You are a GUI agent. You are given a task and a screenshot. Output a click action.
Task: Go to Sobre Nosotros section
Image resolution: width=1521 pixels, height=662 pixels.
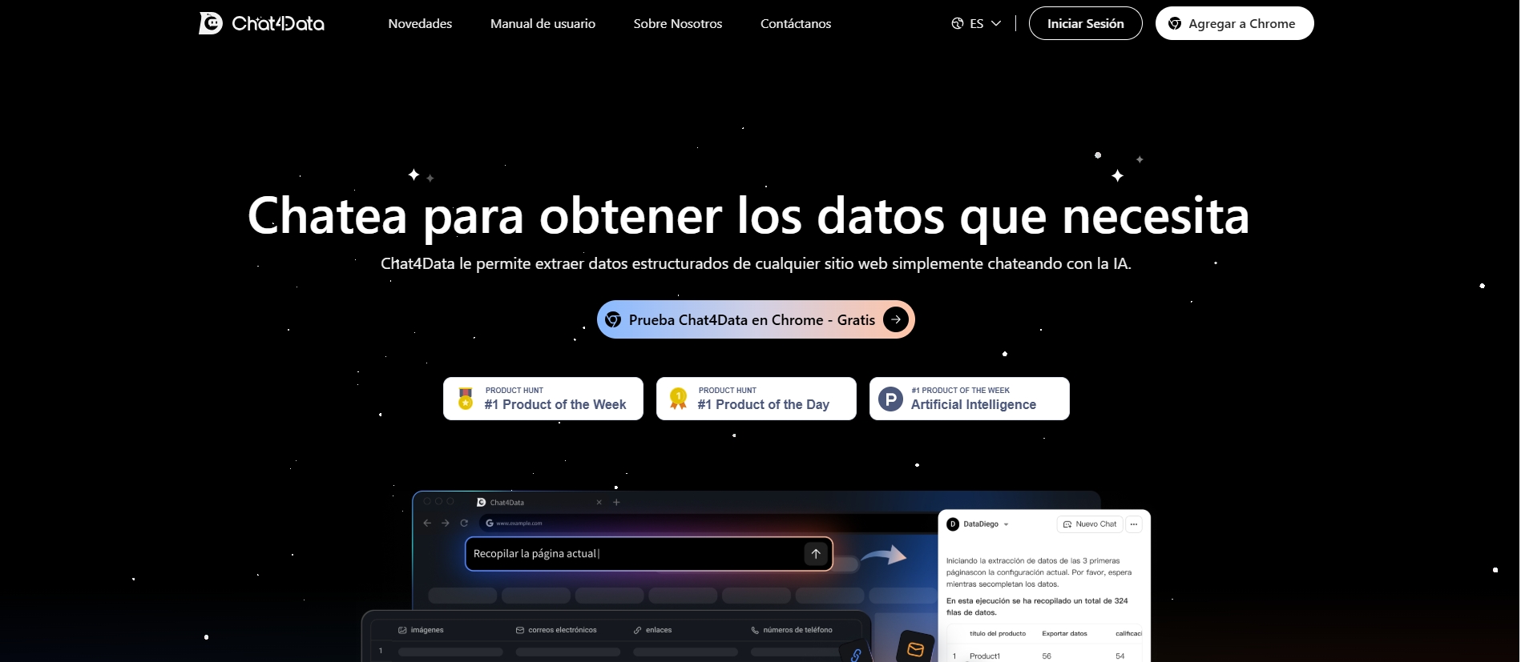click(x=678, y=24)
